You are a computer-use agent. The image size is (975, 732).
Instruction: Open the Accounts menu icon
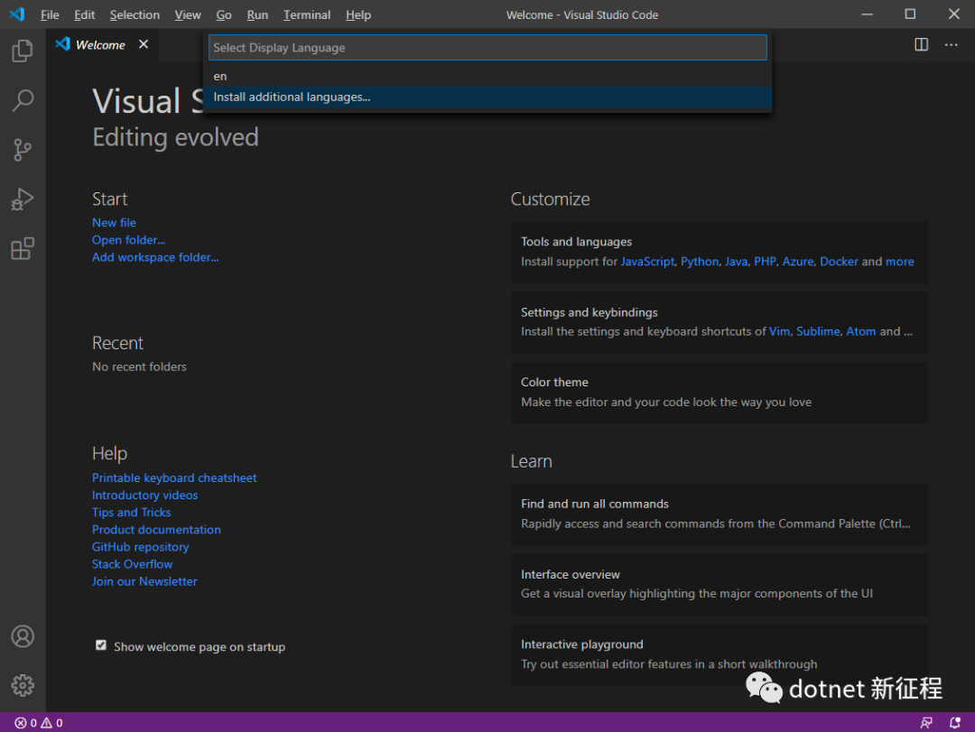pos(23,636)
